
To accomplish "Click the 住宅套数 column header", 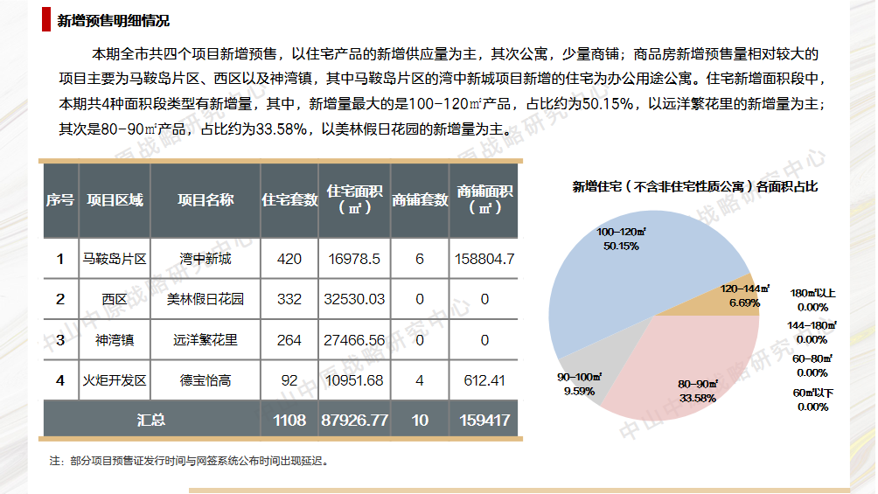I will click(x=289, y=200).
